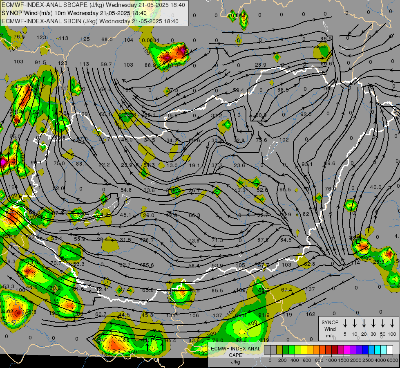Click the map value 87.8
Screen dimensions: 400x368
point(263,240)
